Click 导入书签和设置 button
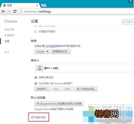This screenshot has width=134, height=124. 86,89
